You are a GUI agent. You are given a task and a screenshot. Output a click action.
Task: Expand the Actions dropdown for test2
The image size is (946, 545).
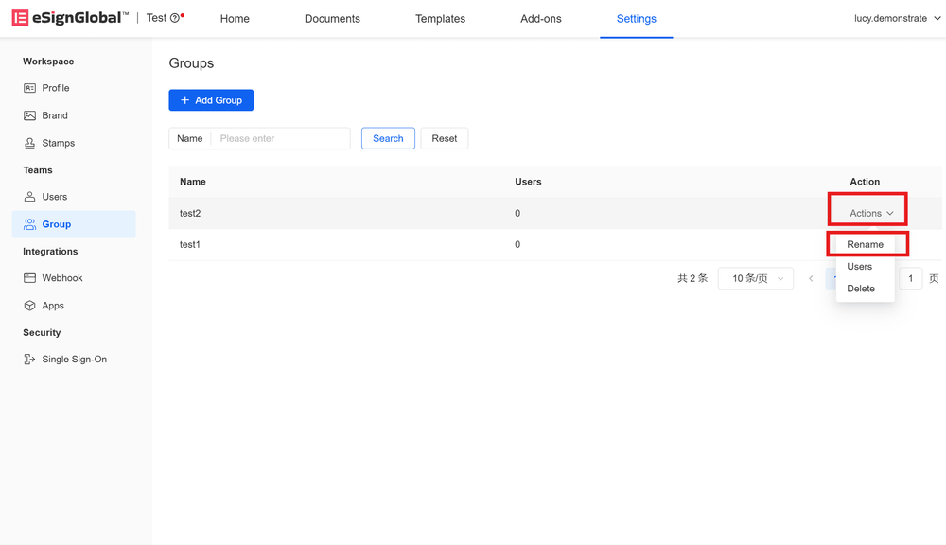point(870,213)
